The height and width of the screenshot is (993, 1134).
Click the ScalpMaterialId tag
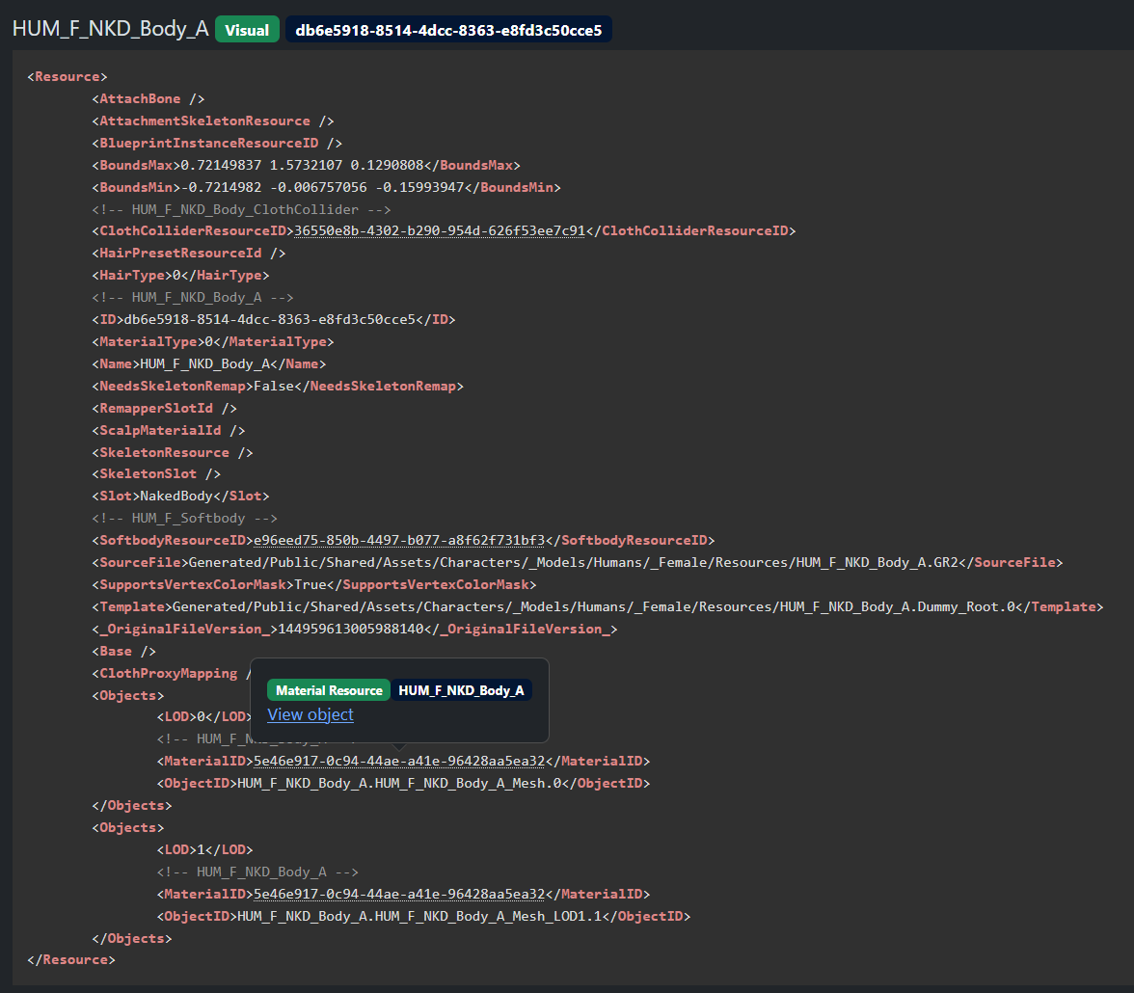[x=169, y=430]
